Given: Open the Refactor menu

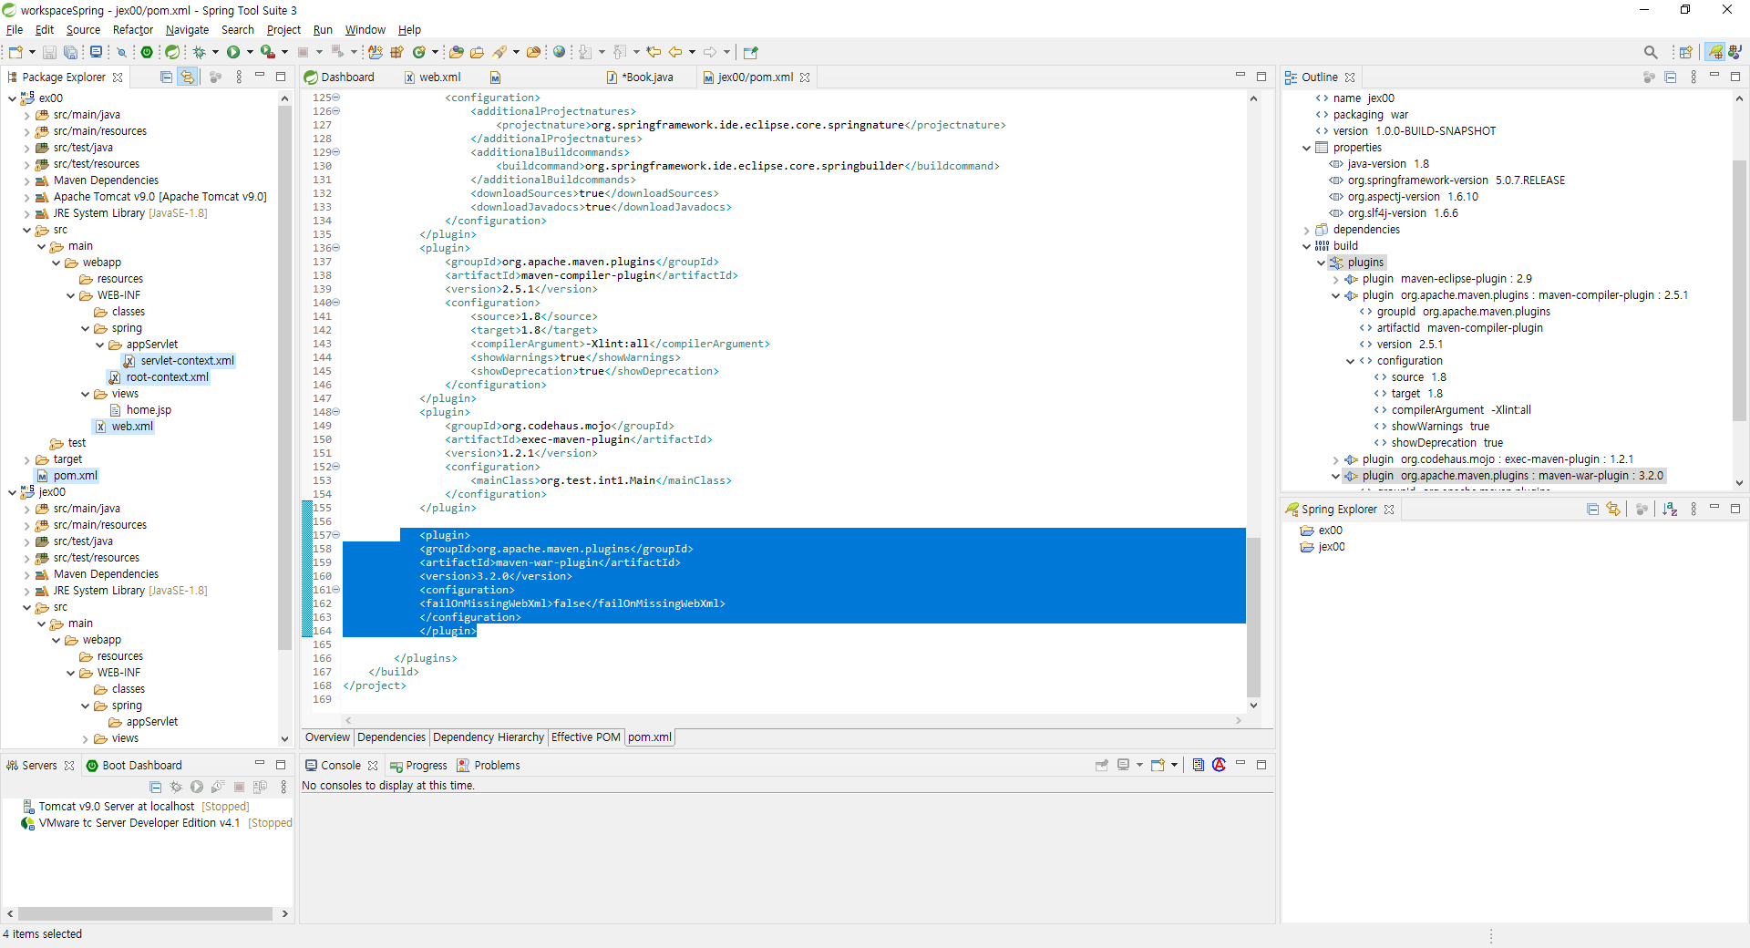Looking at the screenshot, I should [x=133, y=30].
